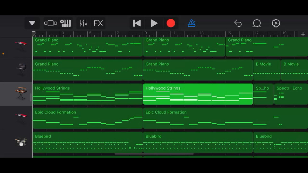Go to beginning of song
The height and width of the screenshot is (173, 308).
(x=137, y=23)
